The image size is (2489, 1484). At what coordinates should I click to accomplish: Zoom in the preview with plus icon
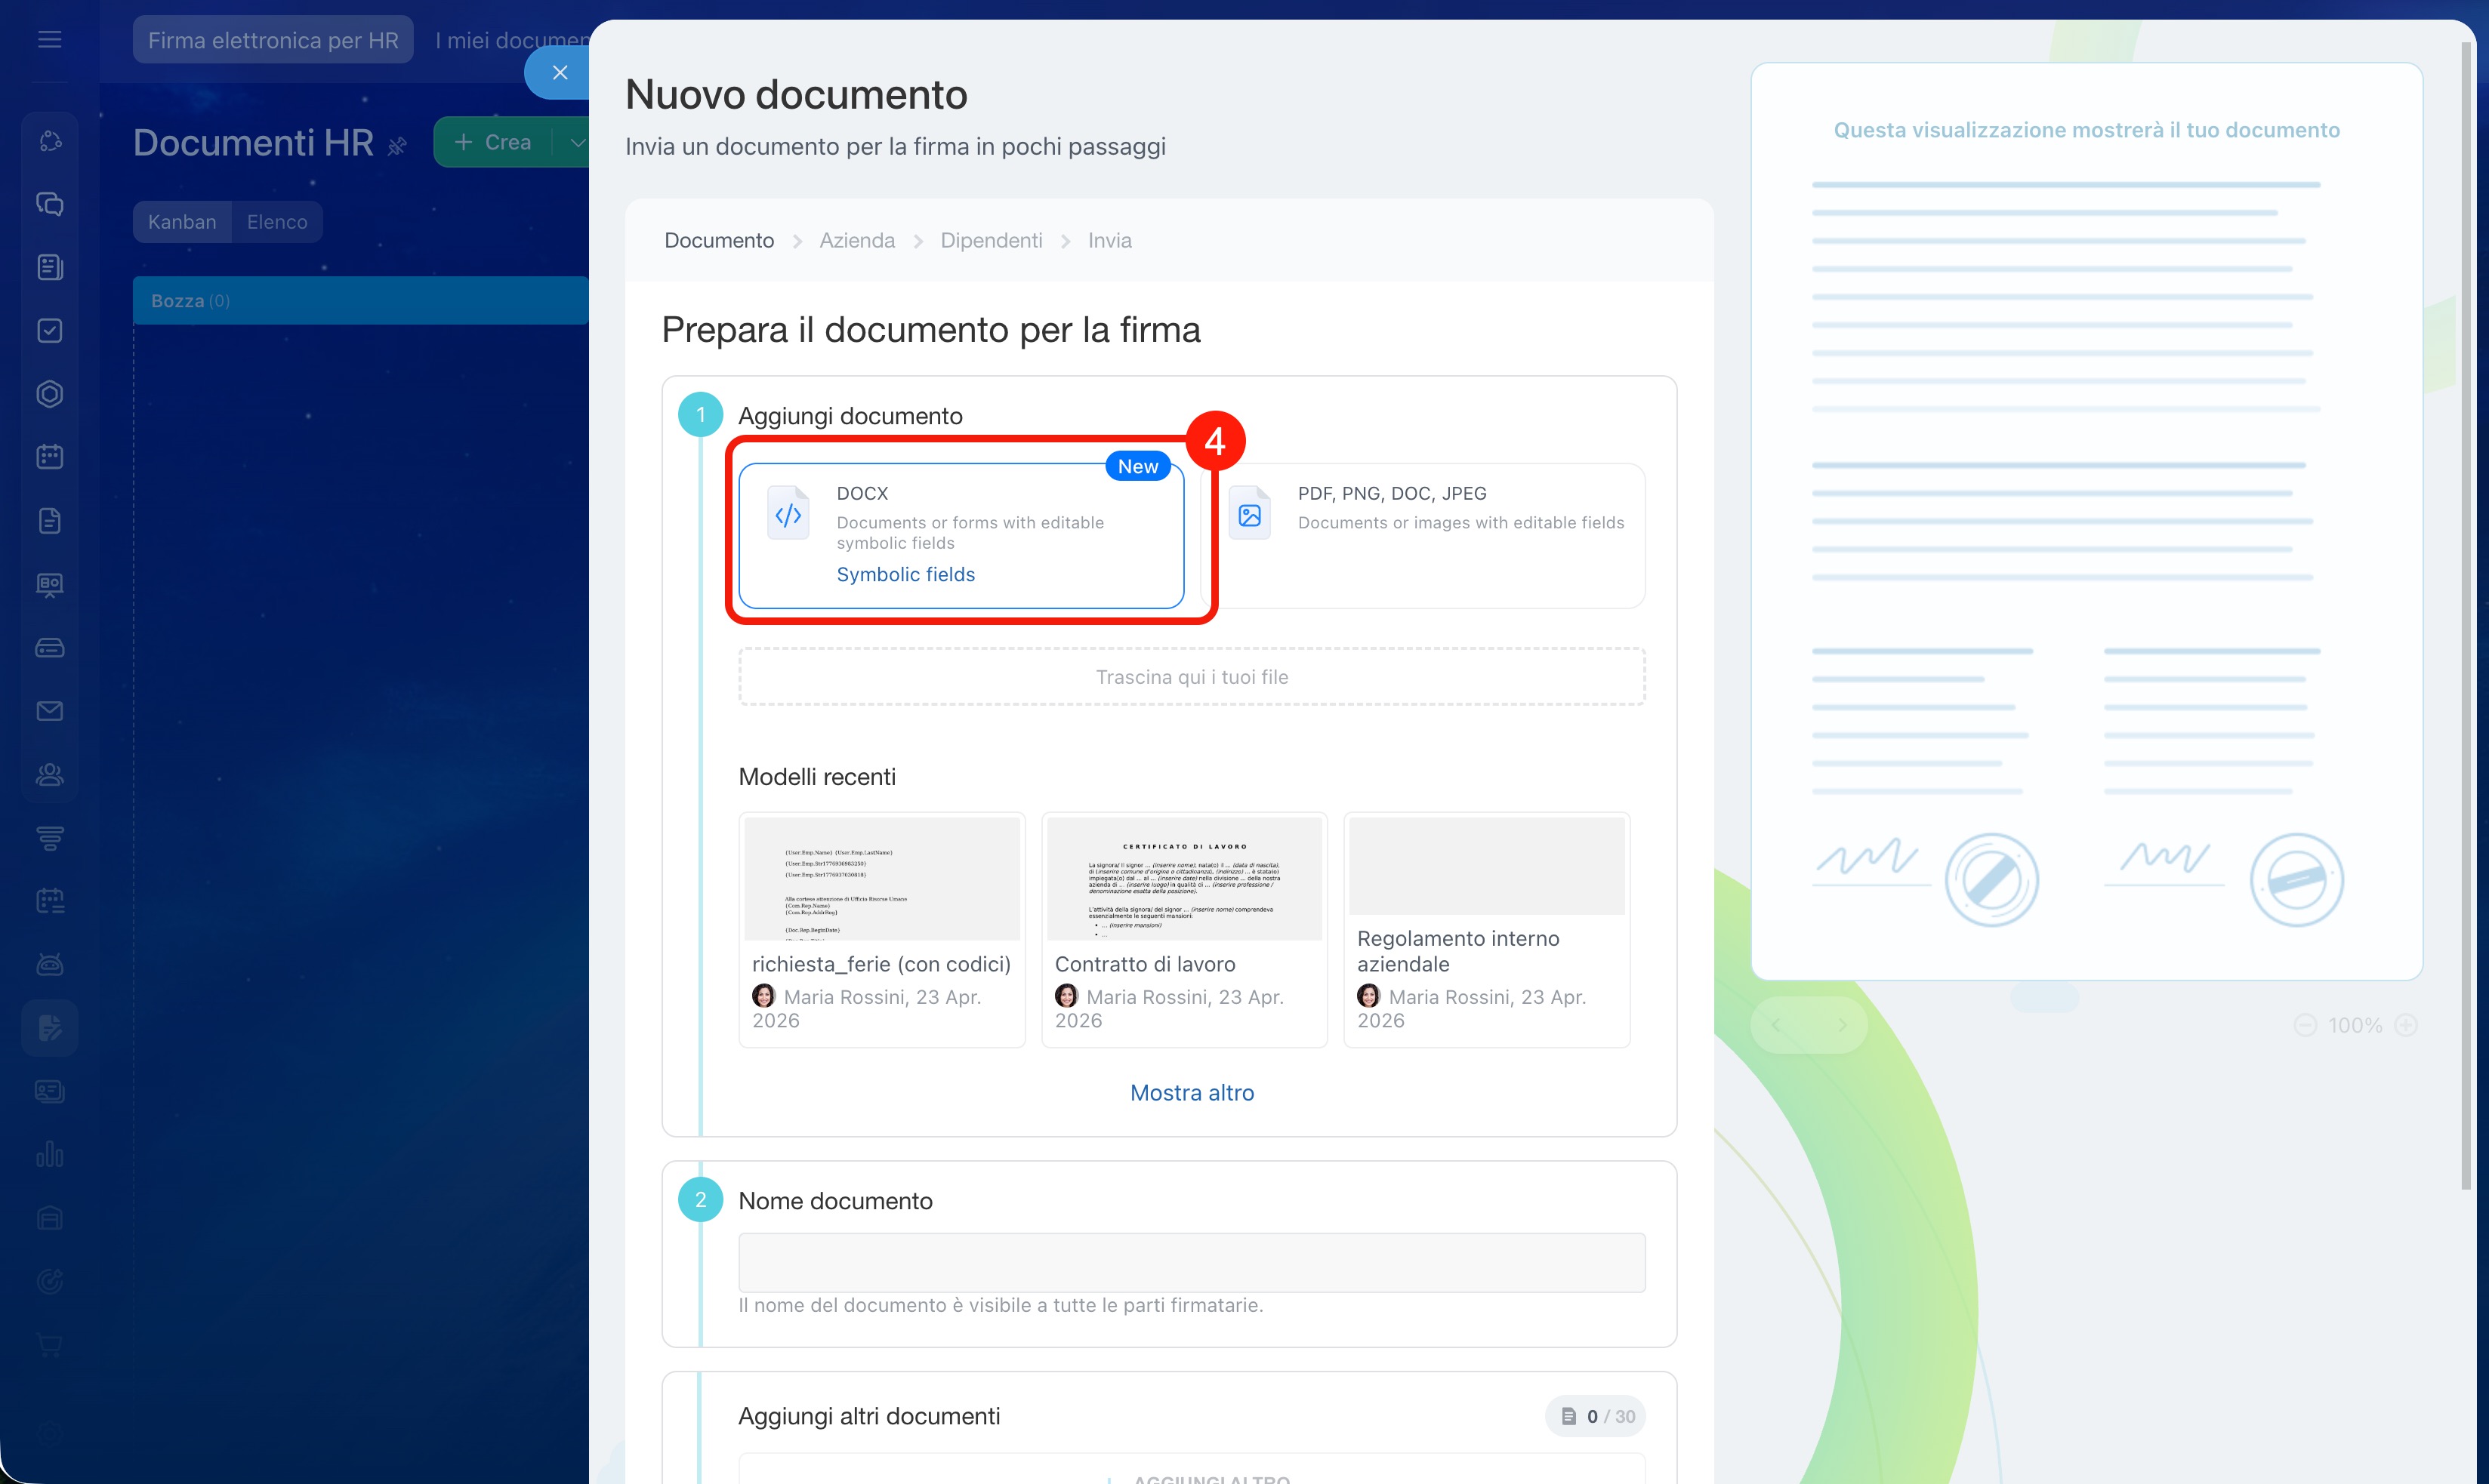pyautogui.click(x=2406, y=1025)
